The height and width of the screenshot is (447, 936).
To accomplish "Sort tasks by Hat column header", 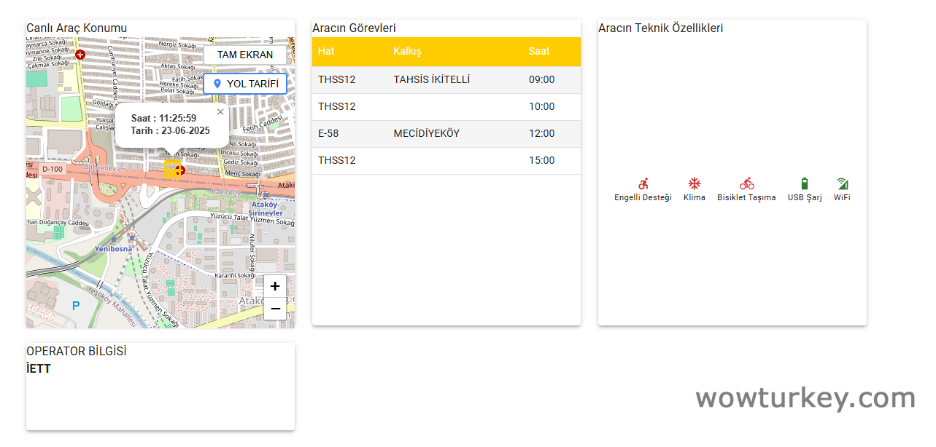I will coord(326,52).
